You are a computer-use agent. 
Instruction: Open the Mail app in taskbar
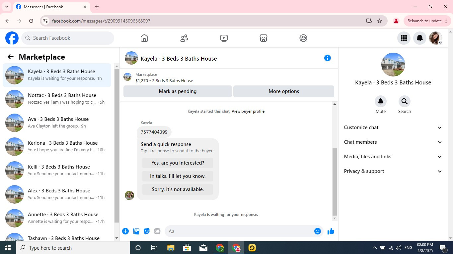[x=203, y=248]
